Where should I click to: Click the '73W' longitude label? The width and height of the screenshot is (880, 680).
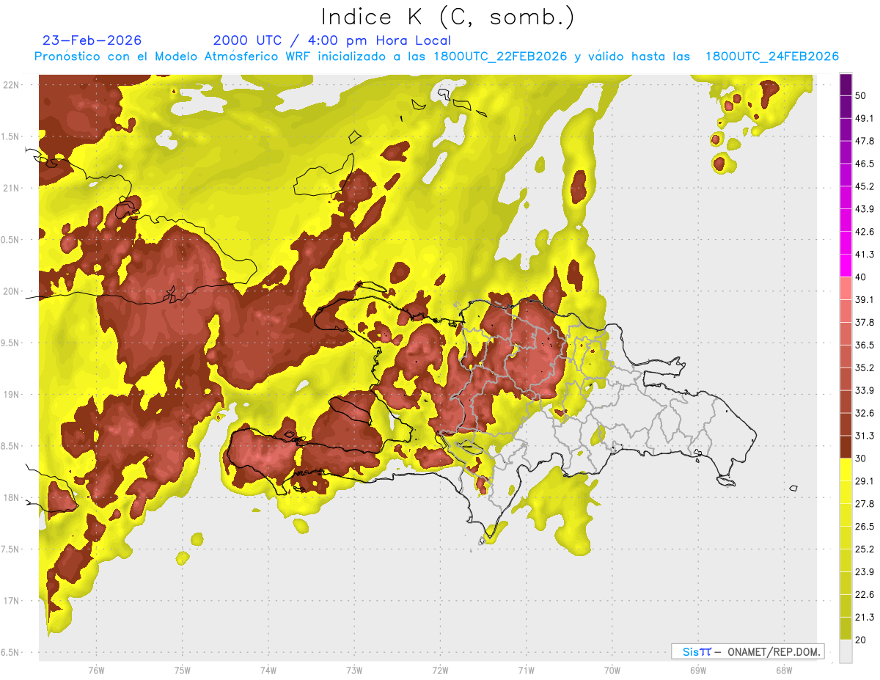(x=354, y=670)
